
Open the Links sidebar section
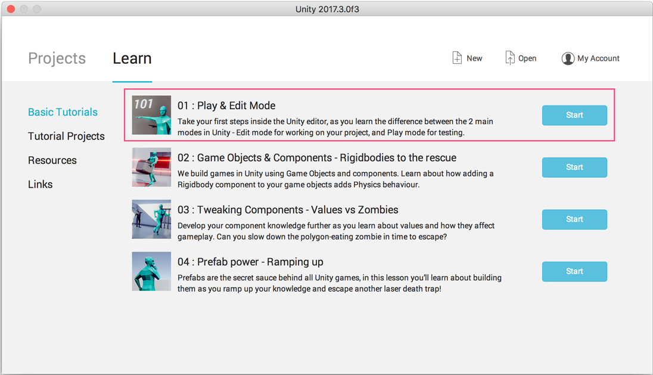tap(41, 184)
